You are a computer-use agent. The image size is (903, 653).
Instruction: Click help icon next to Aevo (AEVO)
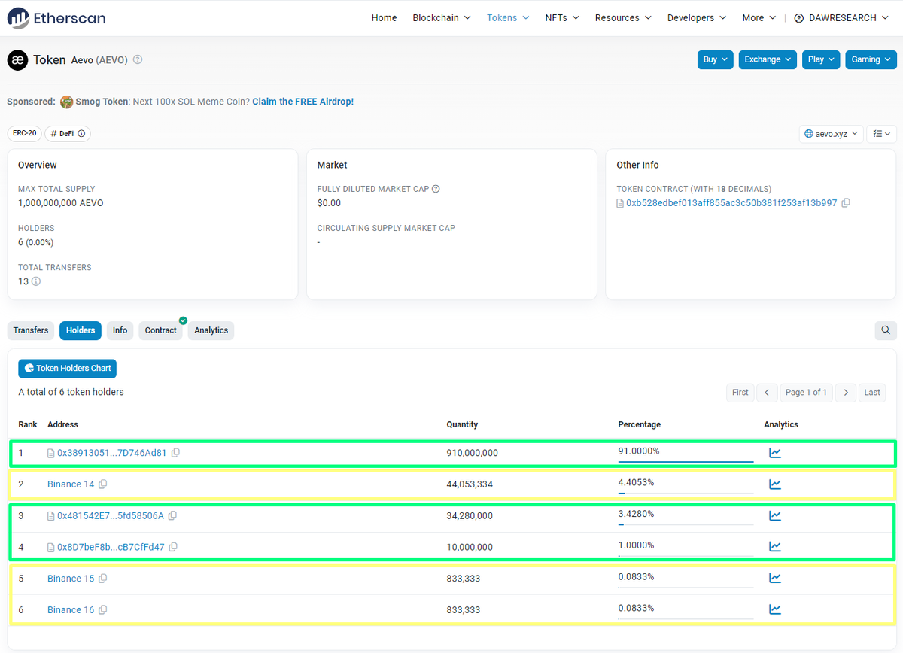click(138, 60)
